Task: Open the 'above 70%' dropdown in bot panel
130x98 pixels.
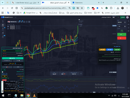Action: click(5, 74)
